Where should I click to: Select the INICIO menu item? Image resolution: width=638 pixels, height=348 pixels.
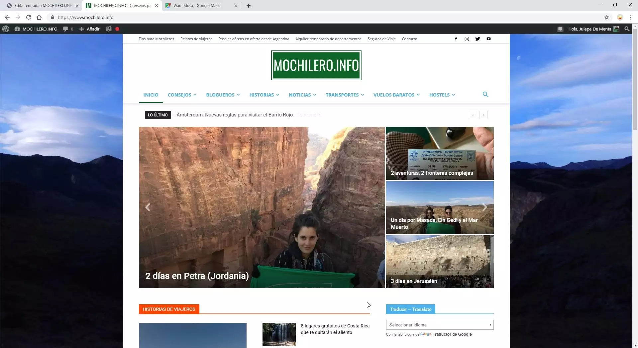click(151, 95)
